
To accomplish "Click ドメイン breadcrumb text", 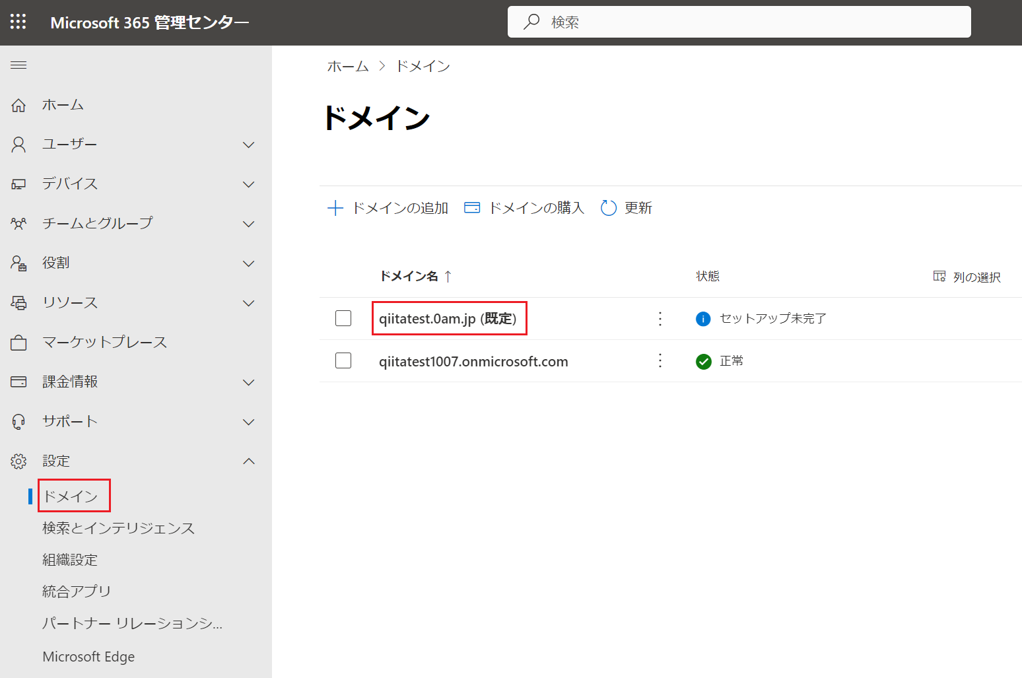I will [x=423, y=66].
